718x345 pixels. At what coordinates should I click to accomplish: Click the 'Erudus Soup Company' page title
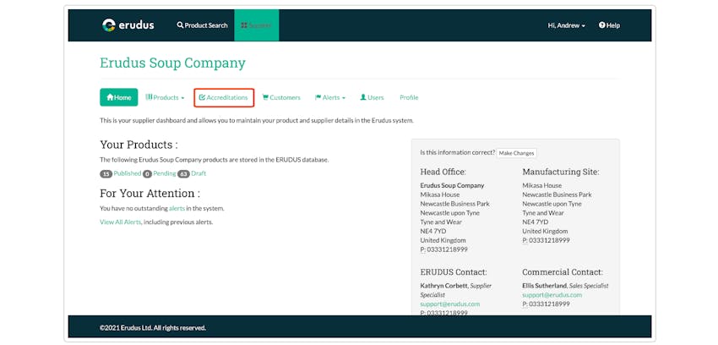point(172,63)
